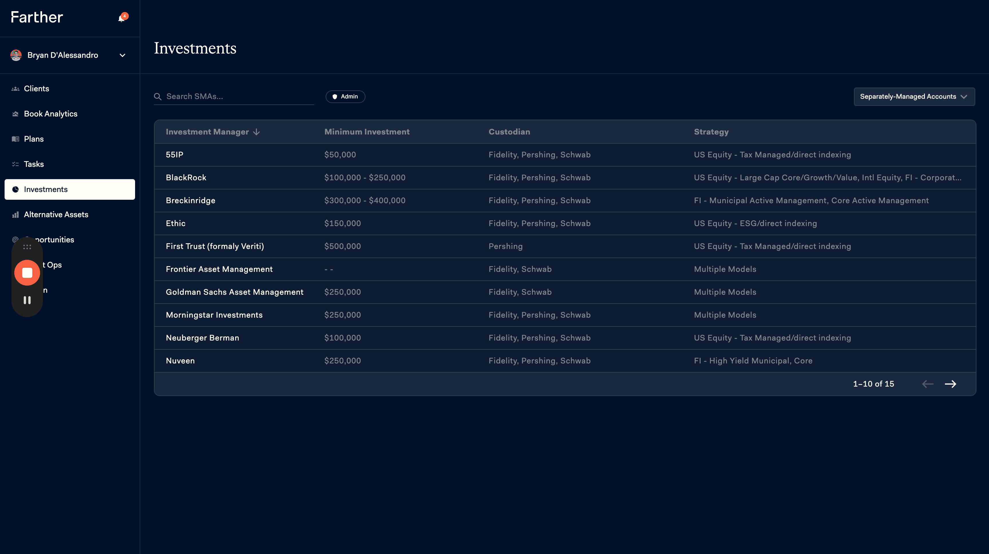Open Tasks in the sidebar
The width and height of the screenshot is (989, 554).
pyautogui.click(x=70, y=164)
